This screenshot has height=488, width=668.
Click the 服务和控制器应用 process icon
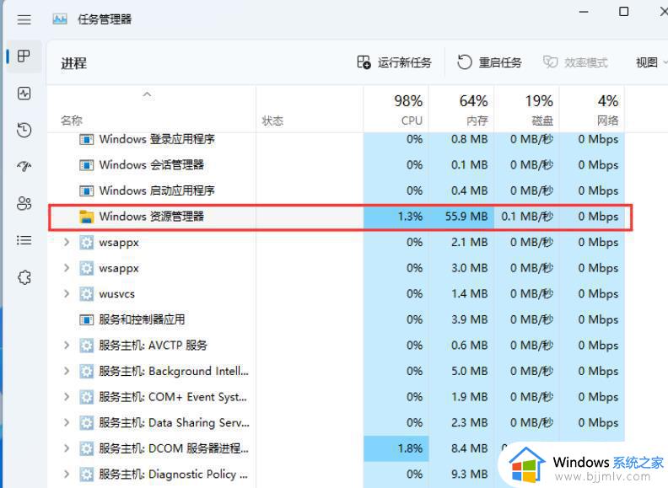pos(87,319)
